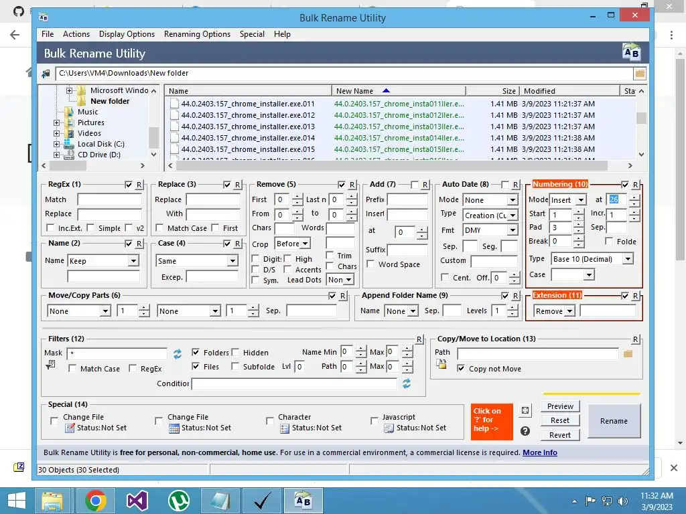The height and width of the screenshot is (514, 686).
Task: Open the checkmark app in taskbar
Action: click(263, 501)
